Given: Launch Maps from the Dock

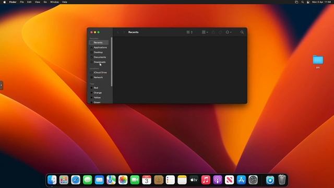Looking at the screenshot, I should tap(111, 180).
